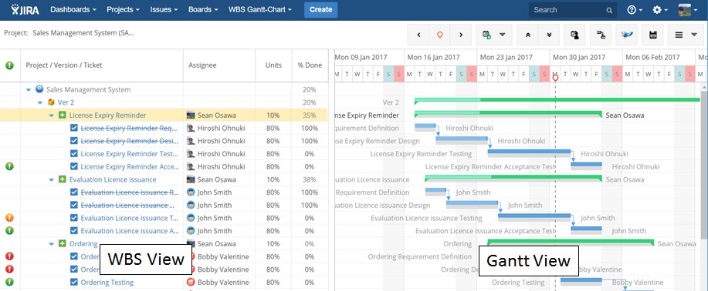Viewport: 708px width, 291px height.
Task: Go to previous period with left arrow
Action: [x=418, y=35]
